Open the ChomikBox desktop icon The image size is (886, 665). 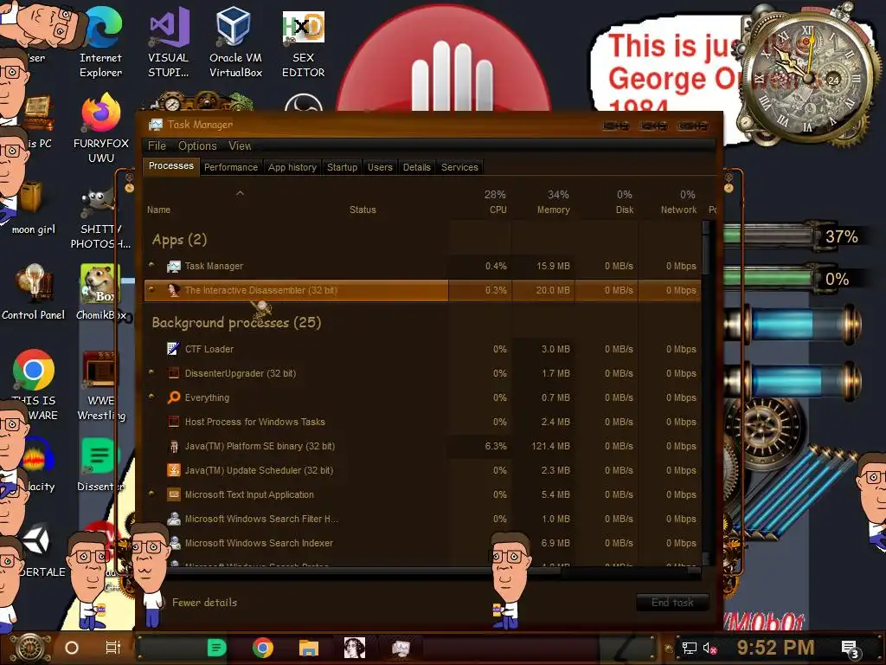pos(100,293)
